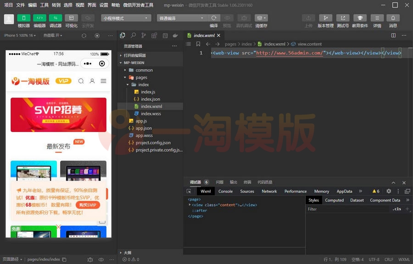Open the 设置 menu in menu bar
Viewport: 413px width, 264px height.
(104, 5)
